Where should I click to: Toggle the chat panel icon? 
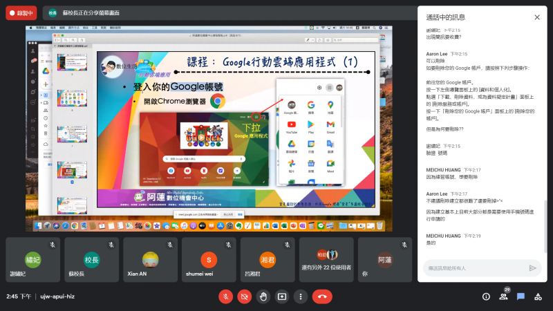[x=521, y=296]
